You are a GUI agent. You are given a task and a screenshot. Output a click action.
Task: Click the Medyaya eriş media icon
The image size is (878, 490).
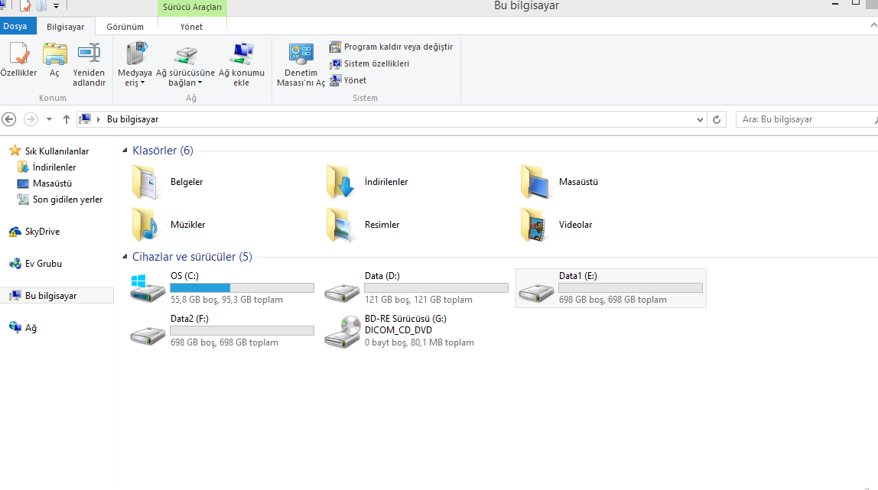tap(136, 54)
